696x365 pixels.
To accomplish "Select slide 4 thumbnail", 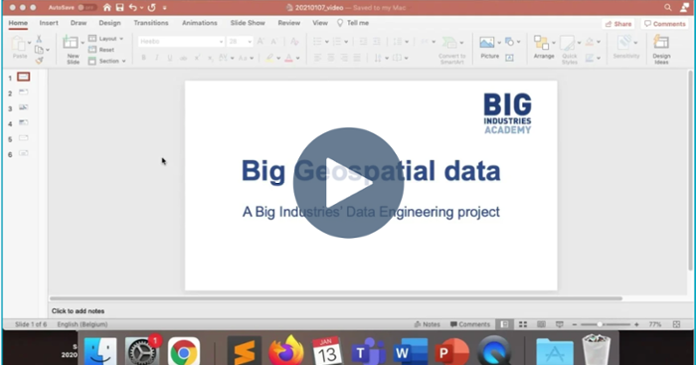I will coord(23,122).
